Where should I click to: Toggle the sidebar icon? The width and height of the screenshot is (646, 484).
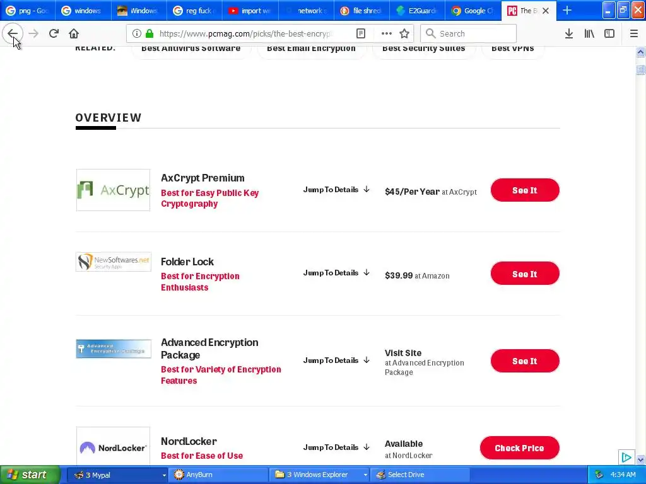tap(609, 33)
